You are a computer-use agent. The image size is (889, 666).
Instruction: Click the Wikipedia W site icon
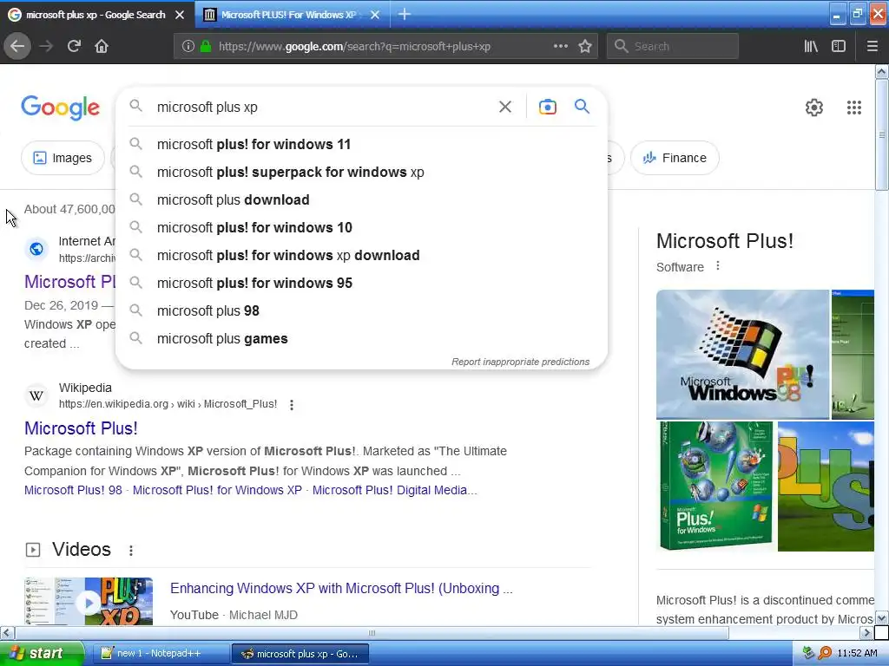pos(36,395)
